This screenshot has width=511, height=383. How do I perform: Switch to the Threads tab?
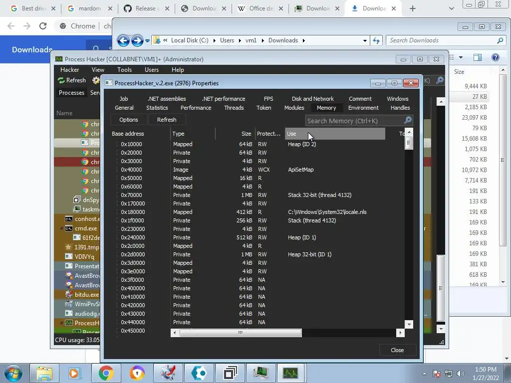pos(234,108)
